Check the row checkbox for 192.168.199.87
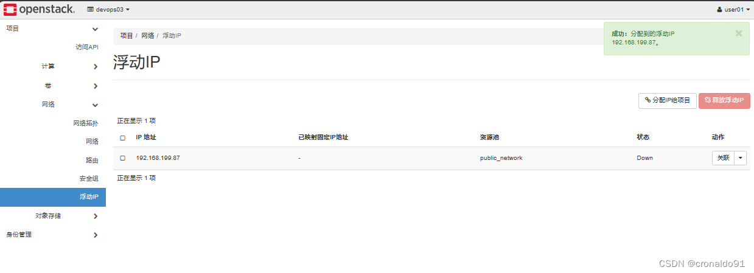Screen dimensions: 754x273 123,158
